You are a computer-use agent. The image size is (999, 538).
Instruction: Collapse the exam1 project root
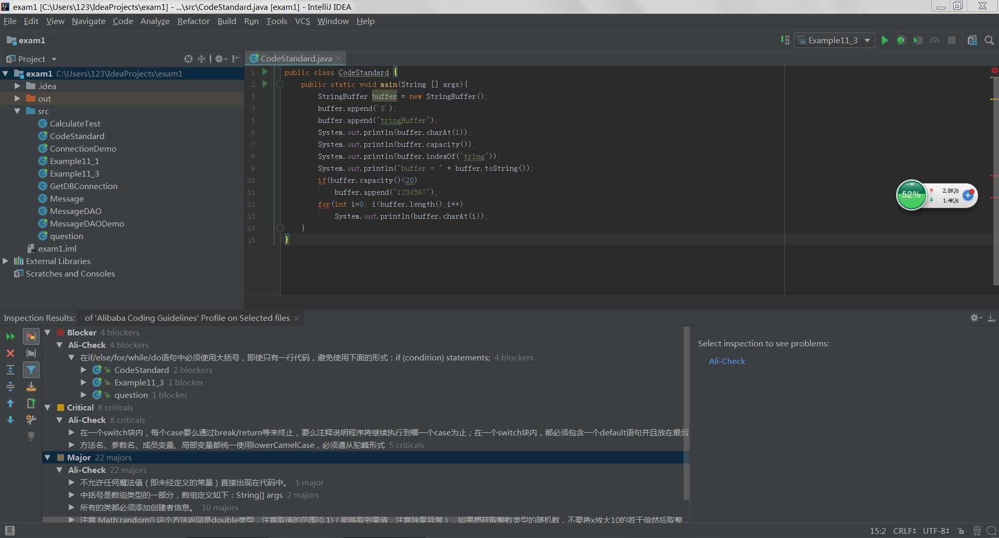(6, 73)
